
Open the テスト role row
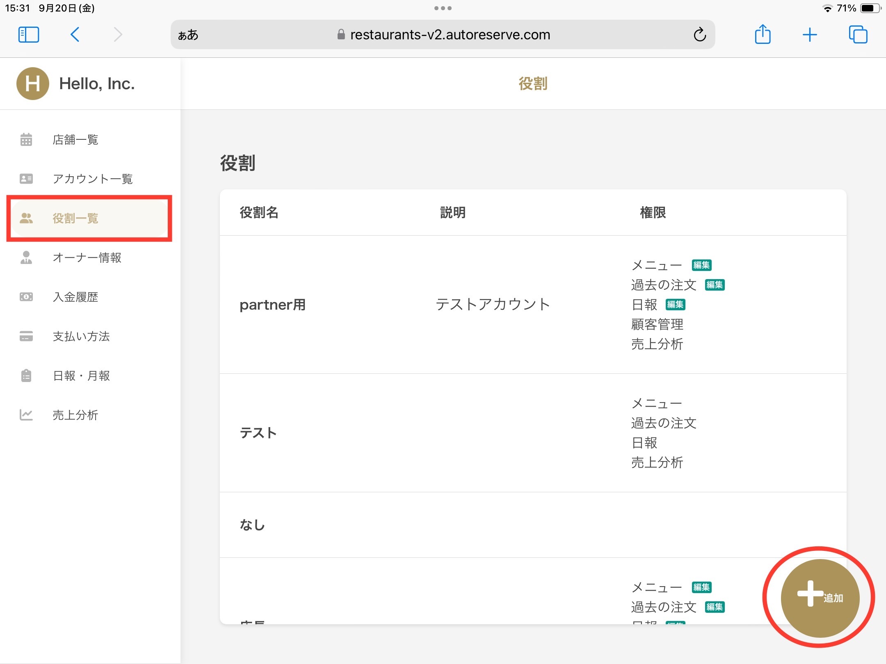tap(258, 433)
